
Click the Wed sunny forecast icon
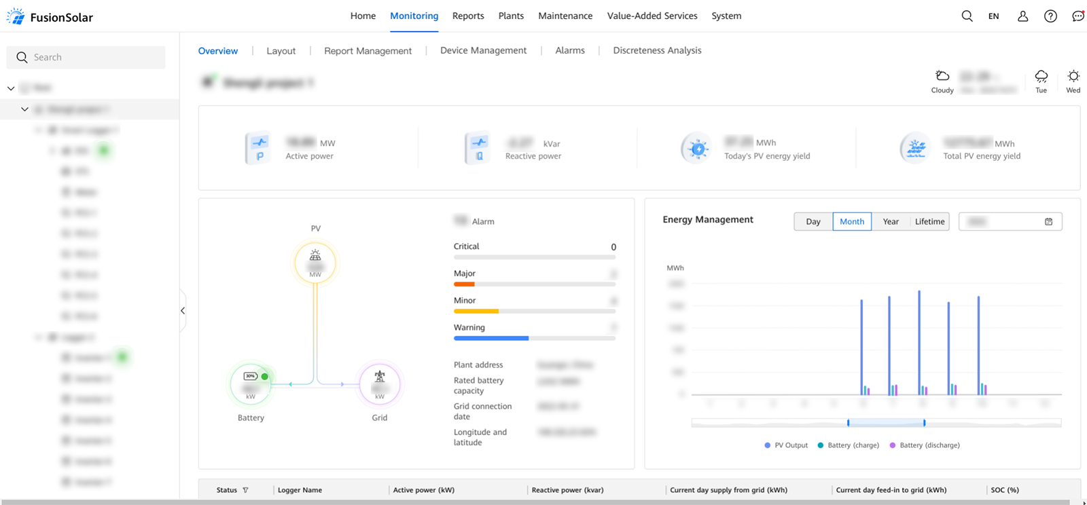coord(1073,75)
